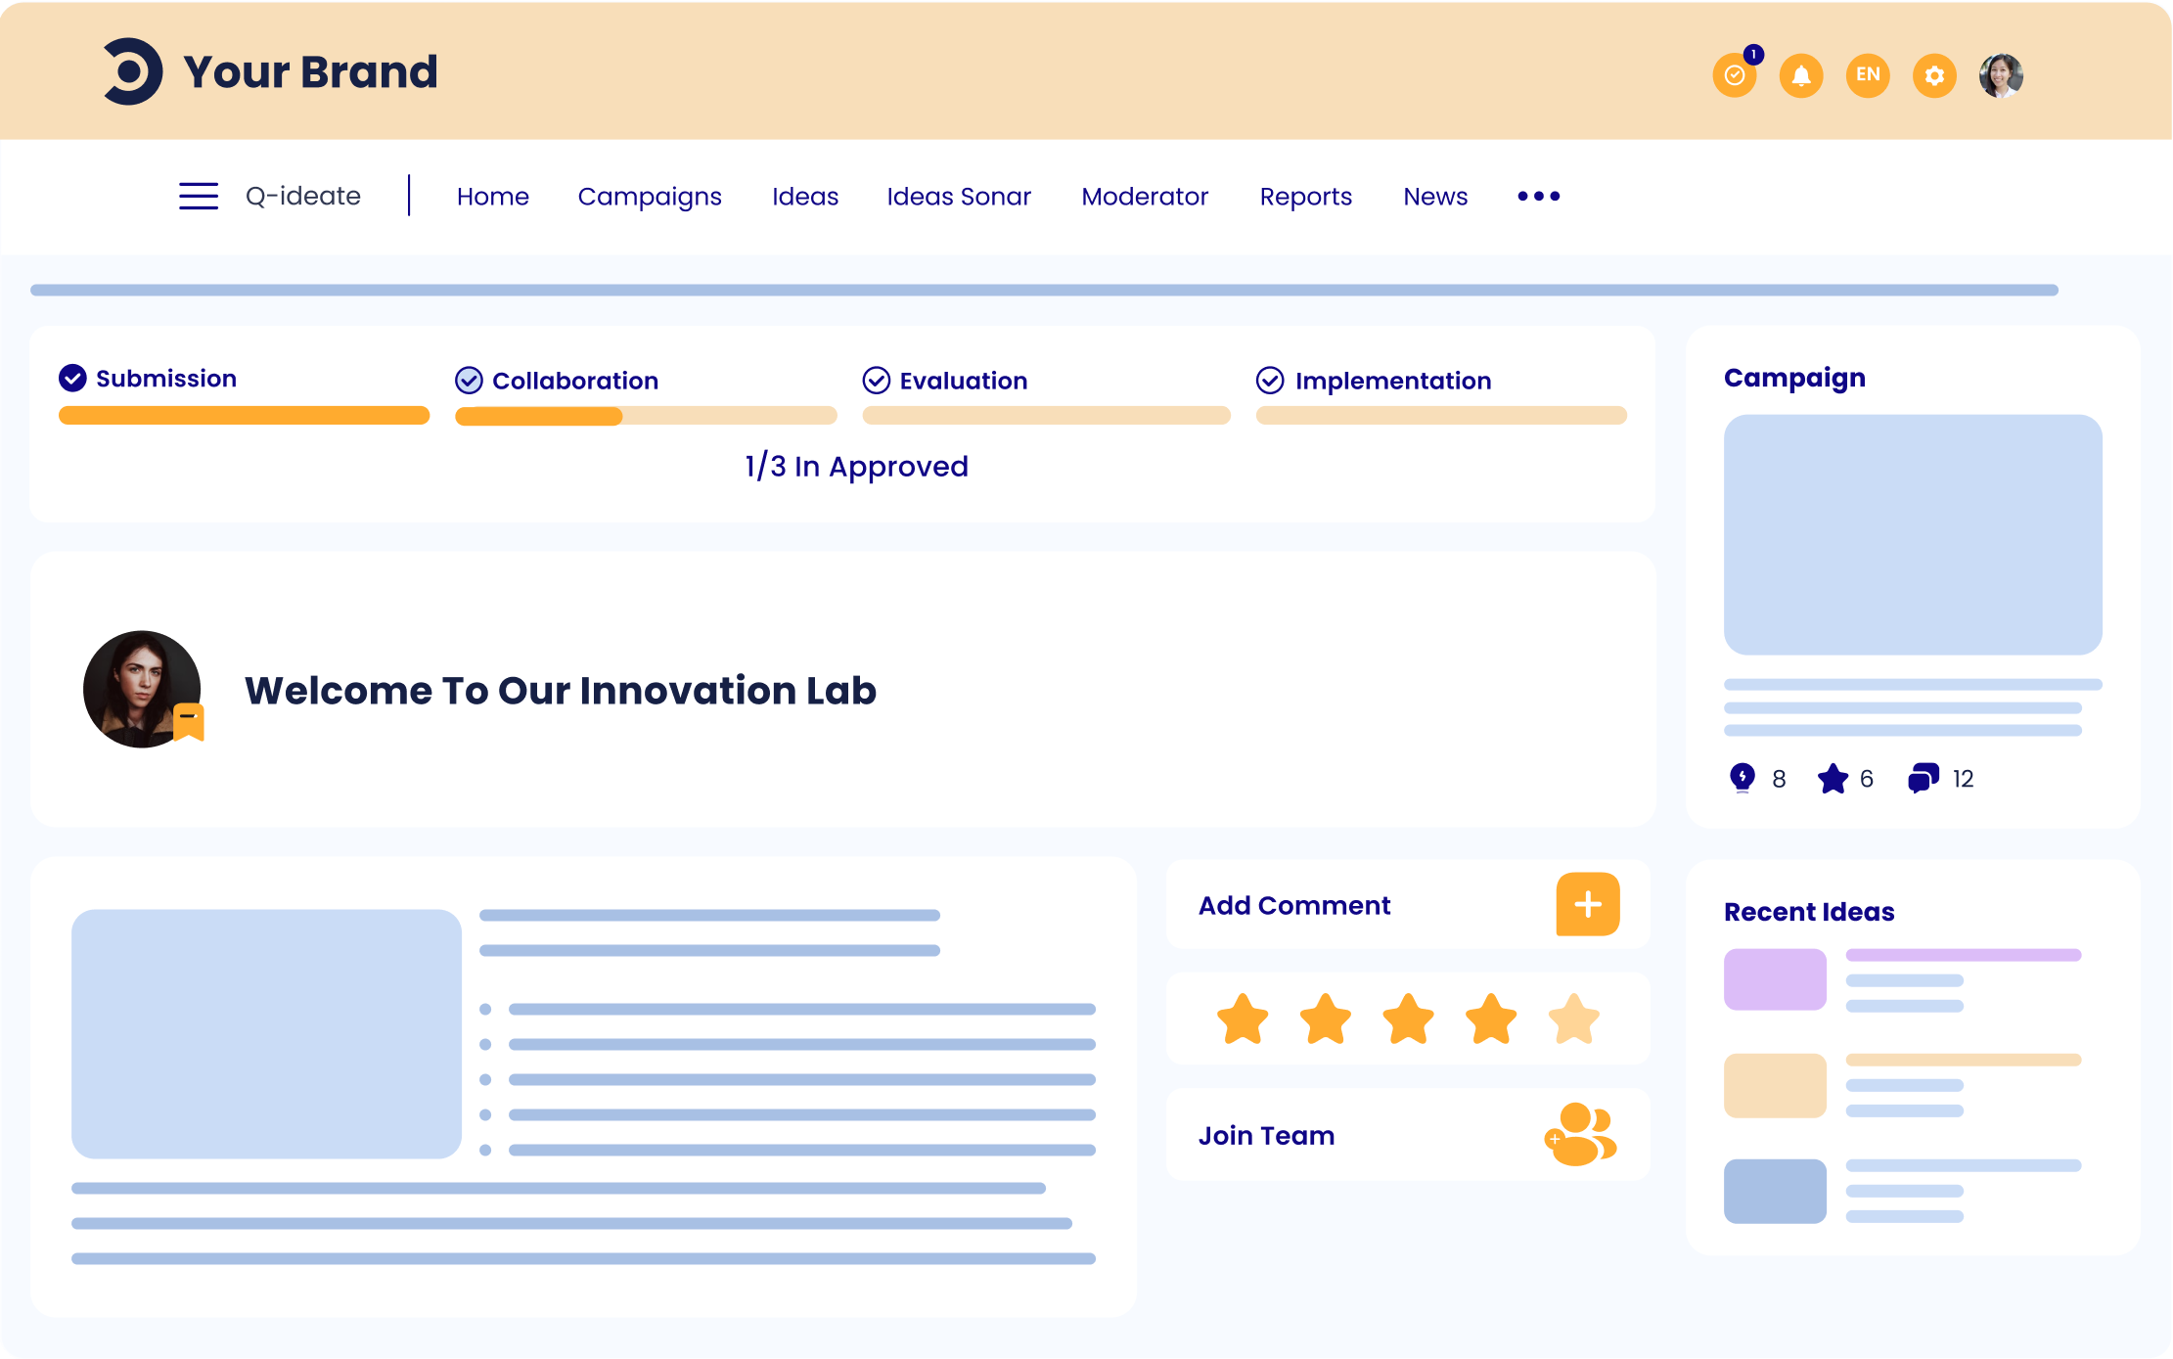Navigate to Reports menu item
2173x1359 pixels.
pos(1306,196)
